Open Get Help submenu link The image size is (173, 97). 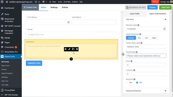click(5, 85)
